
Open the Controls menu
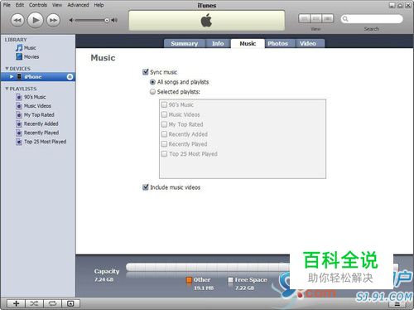(38, 5)
